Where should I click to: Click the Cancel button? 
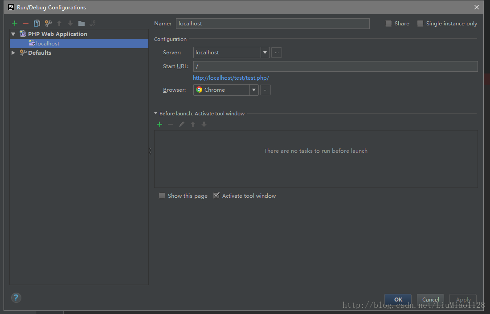pos(430,299)
